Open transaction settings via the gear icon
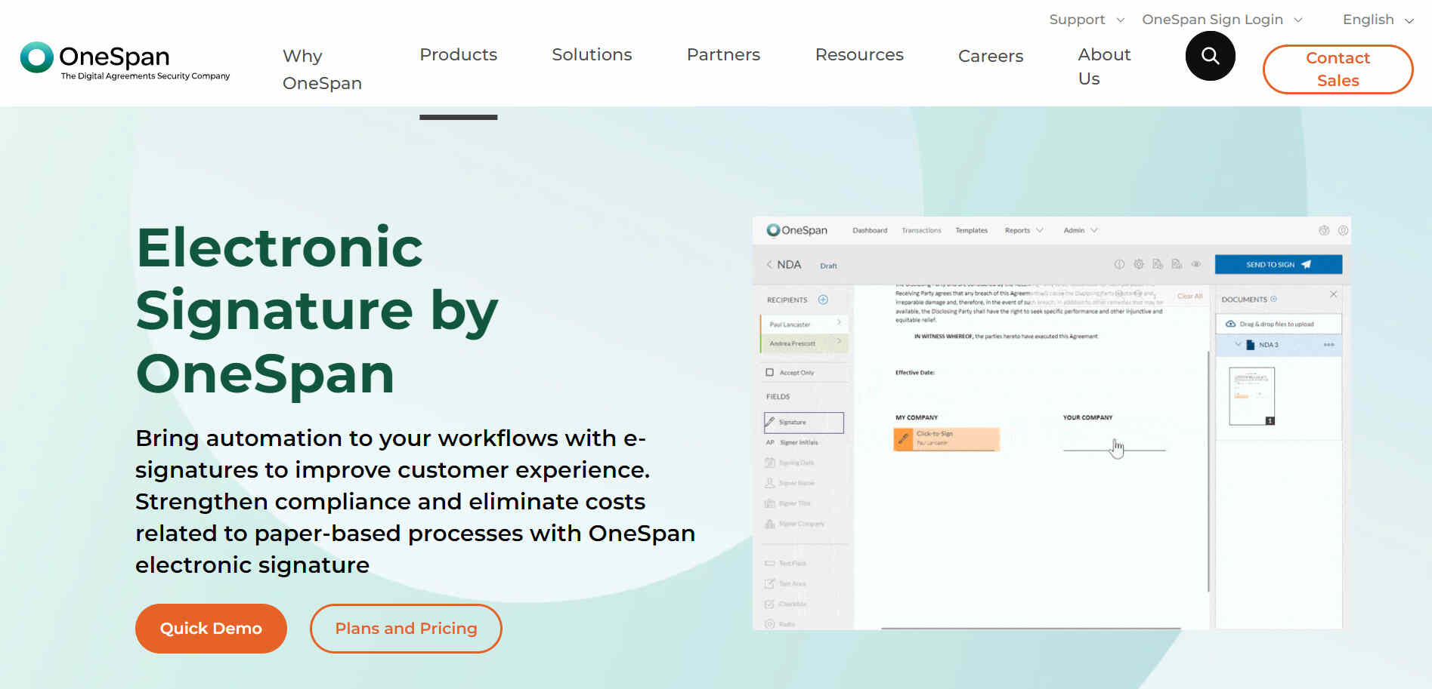 click(x=1139, y=264)
